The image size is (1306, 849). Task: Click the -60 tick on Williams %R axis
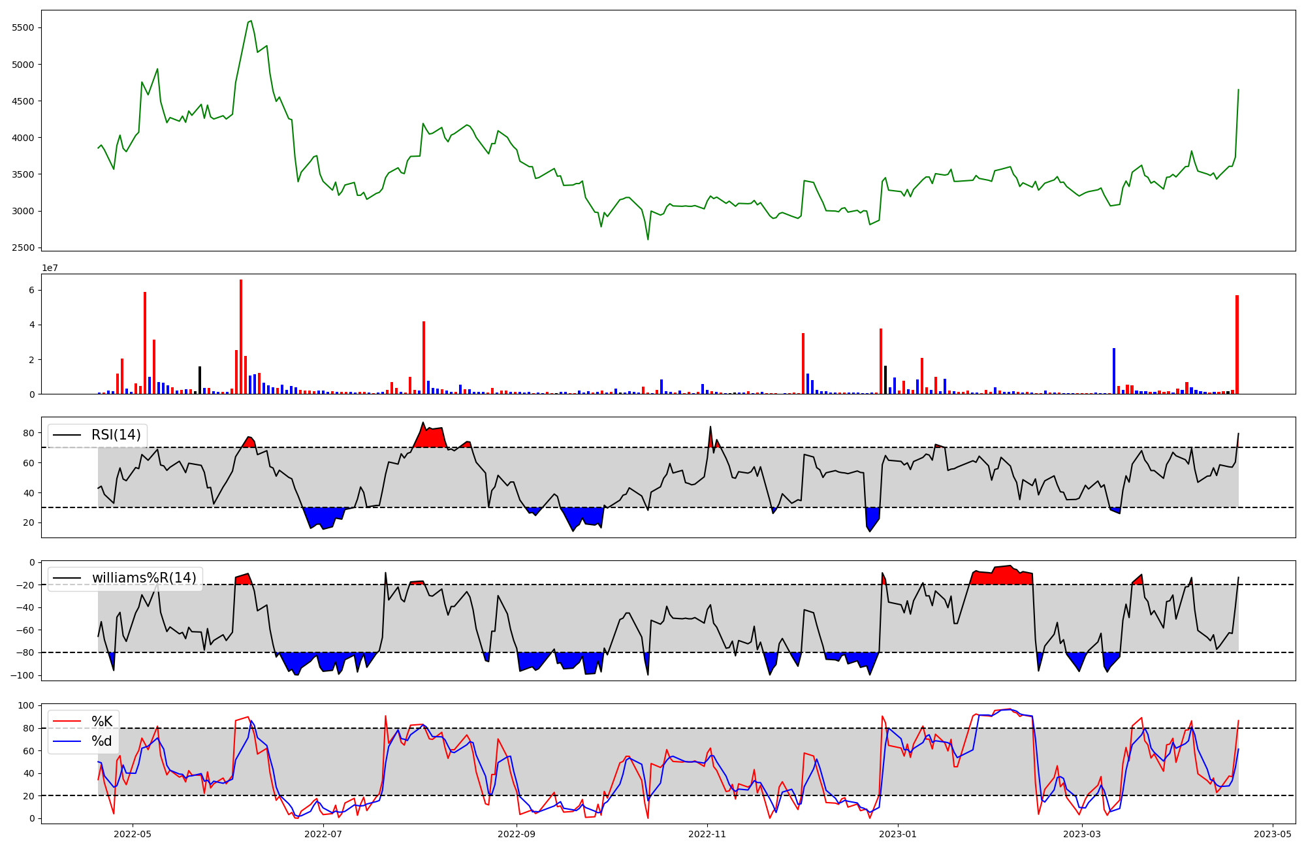pyautogui.click(x=24, y=630)
